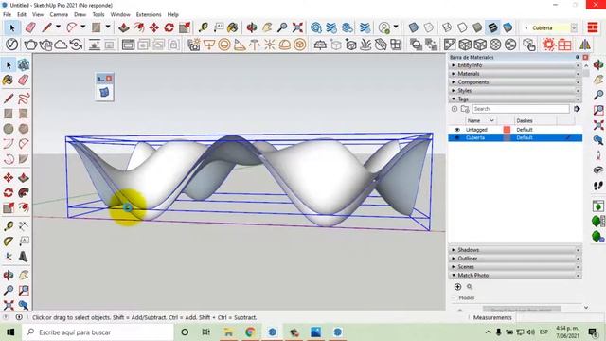Toggle Back Edges face style
606x341 pixels.
pos(429,27)
